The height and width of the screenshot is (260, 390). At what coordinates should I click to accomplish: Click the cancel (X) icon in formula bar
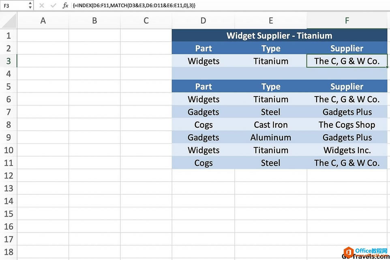coord(41,5)
